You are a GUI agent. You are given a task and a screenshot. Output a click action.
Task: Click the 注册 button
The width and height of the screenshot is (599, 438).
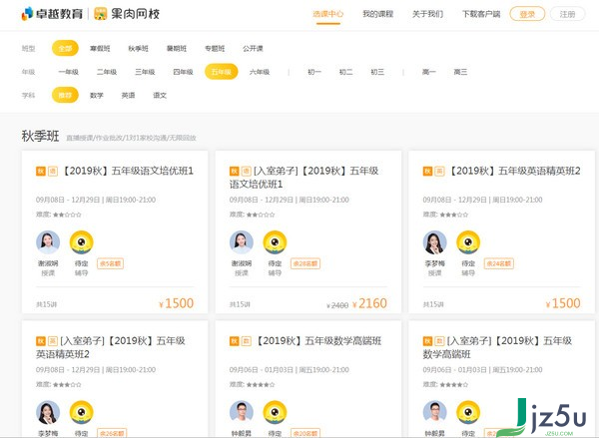[567, 15]
